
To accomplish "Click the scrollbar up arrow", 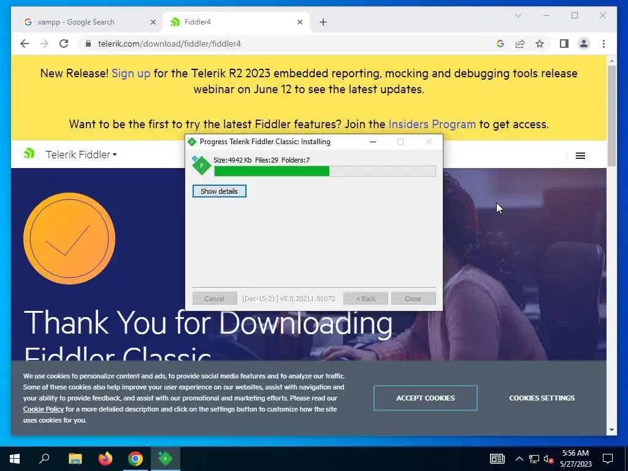I will pyautogui.click(x=611, y=61).
